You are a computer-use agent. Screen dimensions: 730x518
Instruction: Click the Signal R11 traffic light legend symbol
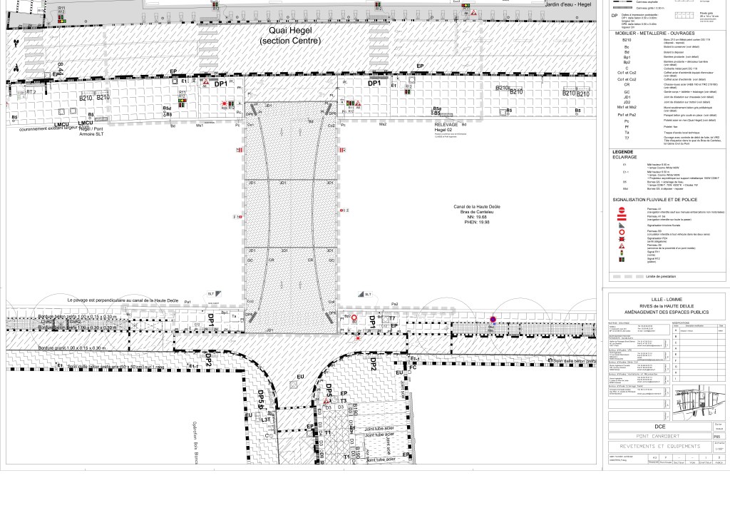(x=622, y=253)
